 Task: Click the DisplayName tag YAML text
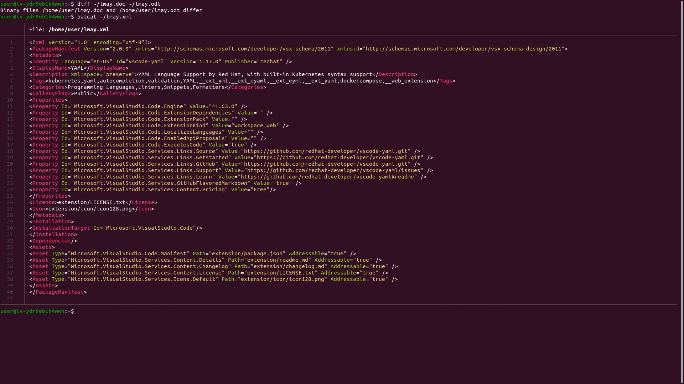77,68
